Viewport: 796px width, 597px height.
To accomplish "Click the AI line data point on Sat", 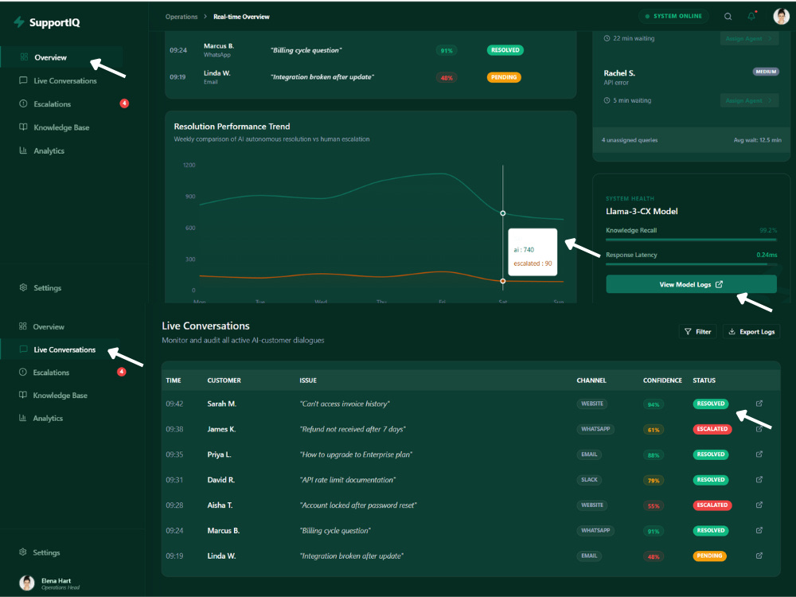I will pos(502,213).
